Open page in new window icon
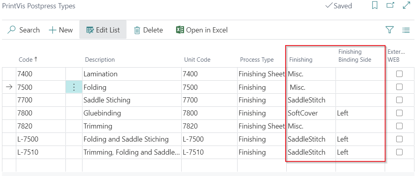The image size is (420, 176). [390, 6]
